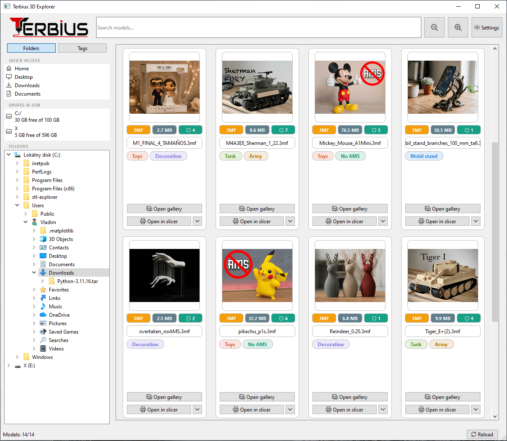Switch to the Tags tab
507x441 pixels.
pos(82,48)
